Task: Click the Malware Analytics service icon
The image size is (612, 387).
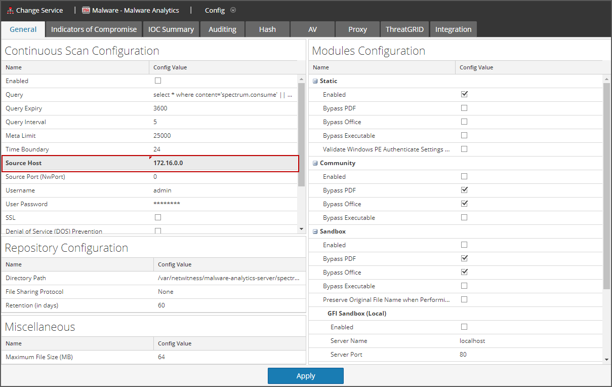Action: 86,10
